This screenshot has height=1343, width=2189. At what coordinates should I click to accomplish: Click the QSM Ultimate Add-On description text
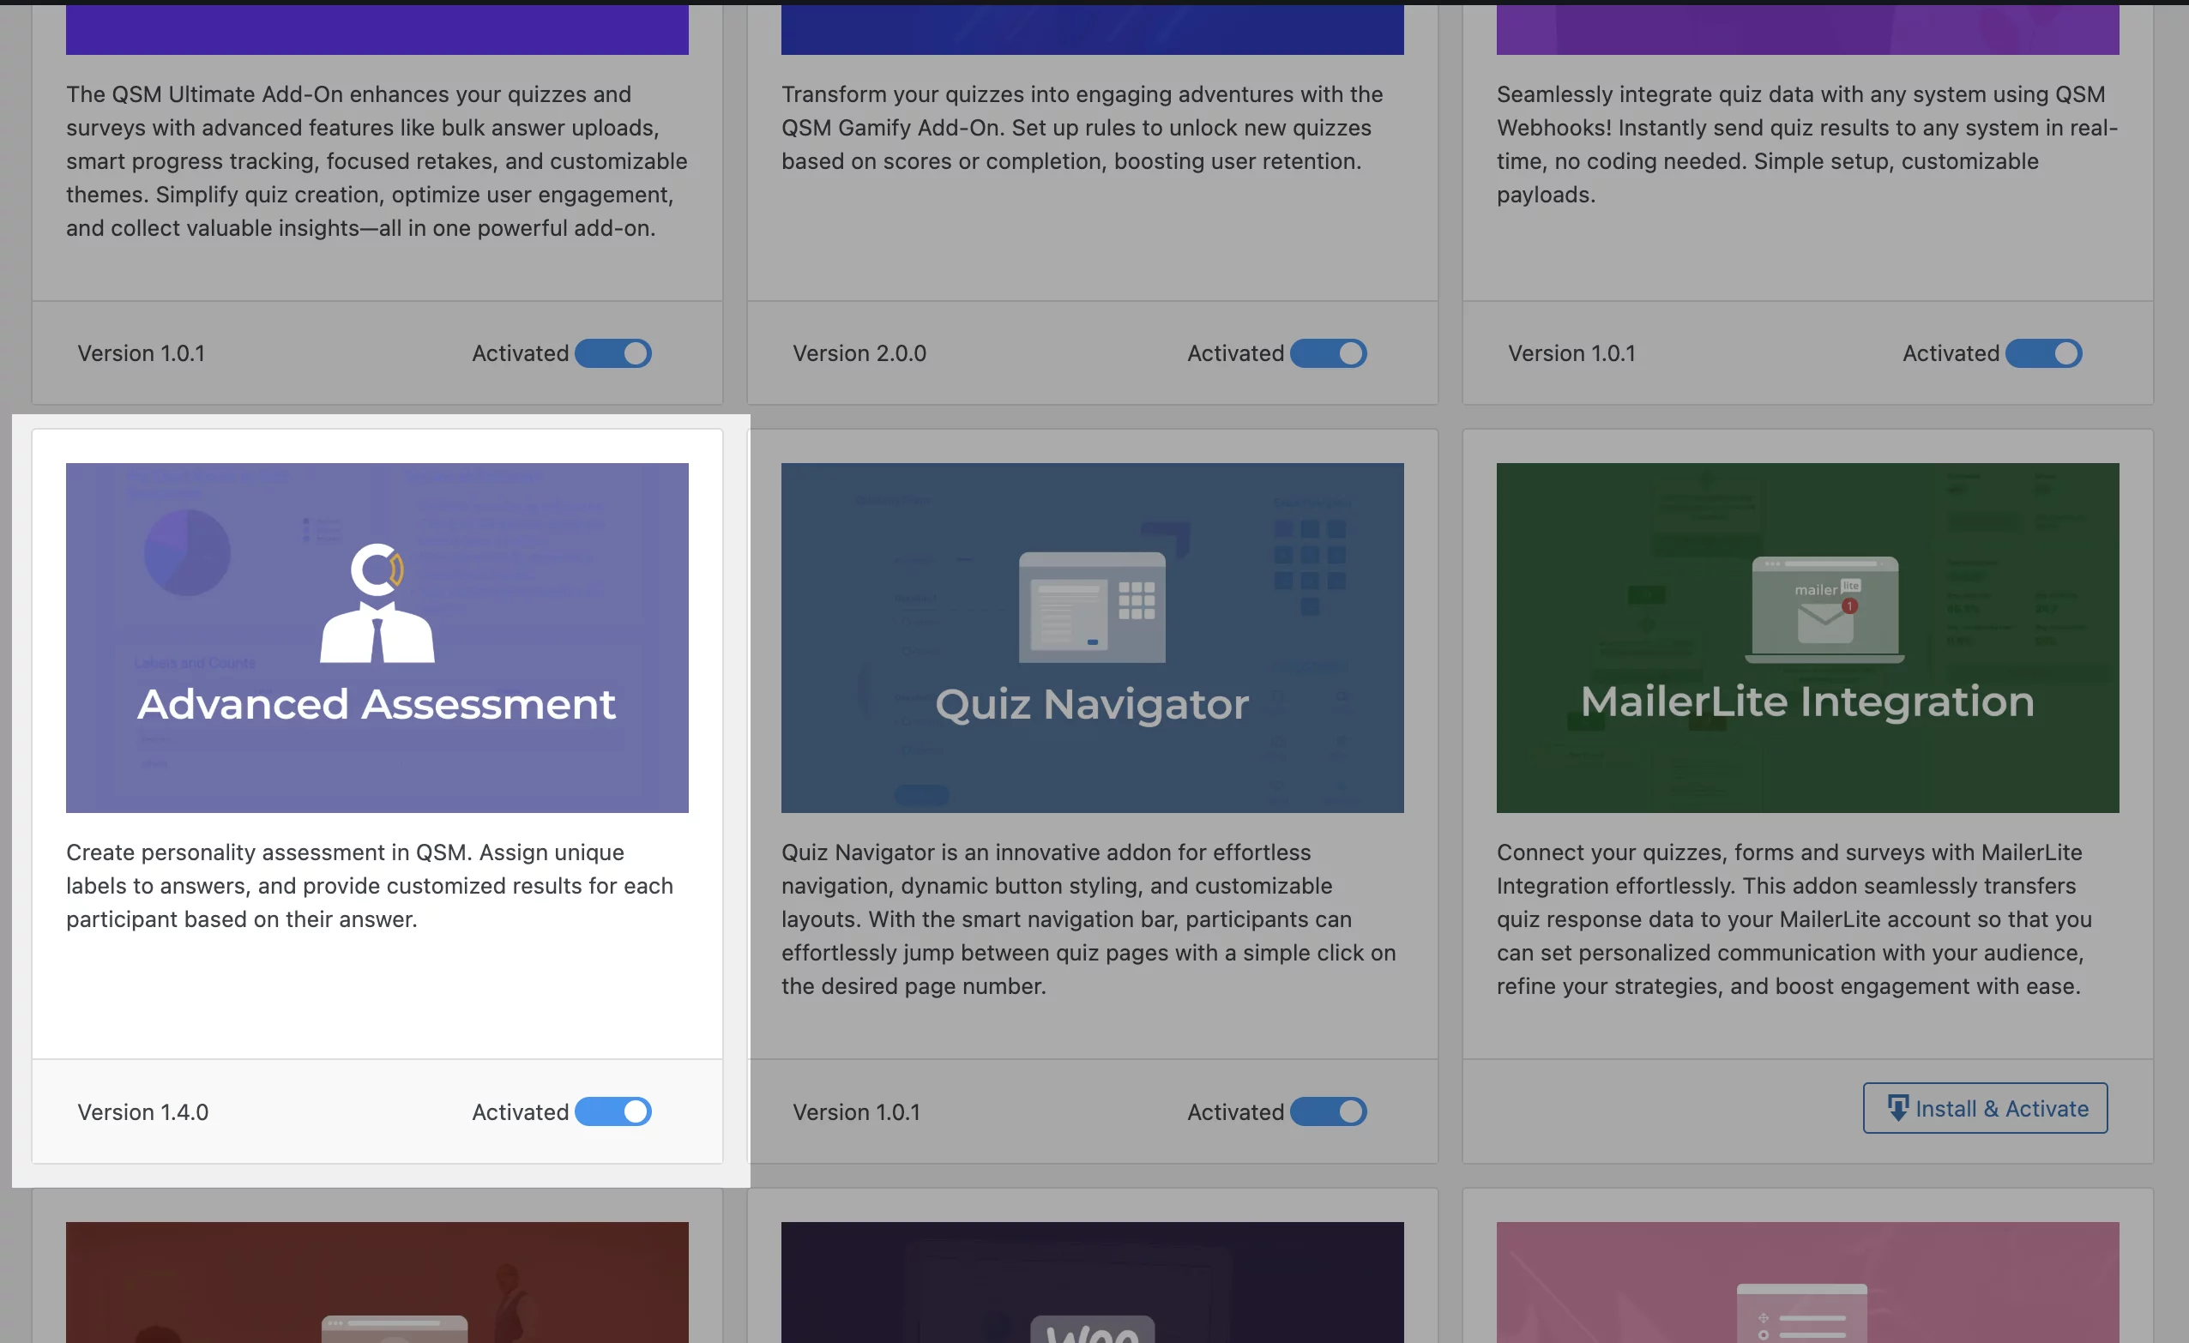coord(377,160)
